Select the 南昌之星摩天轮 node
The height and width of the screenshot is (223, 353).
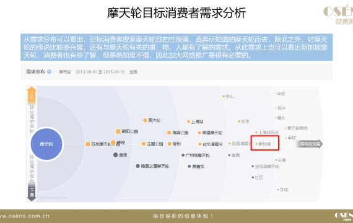tap(152, 166)
